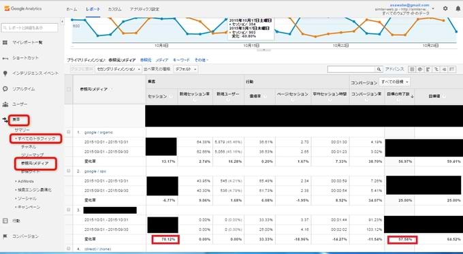Screen dimensions: 463x254
Task: Switch to pie chart view icon
Action: [x=420, y=69]
